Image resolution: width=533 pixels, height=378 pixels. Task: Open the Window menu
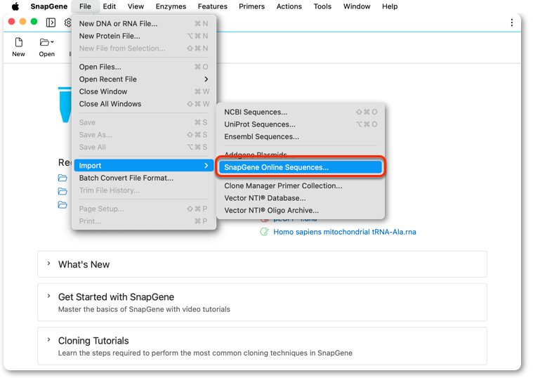(x=357, y=6)
